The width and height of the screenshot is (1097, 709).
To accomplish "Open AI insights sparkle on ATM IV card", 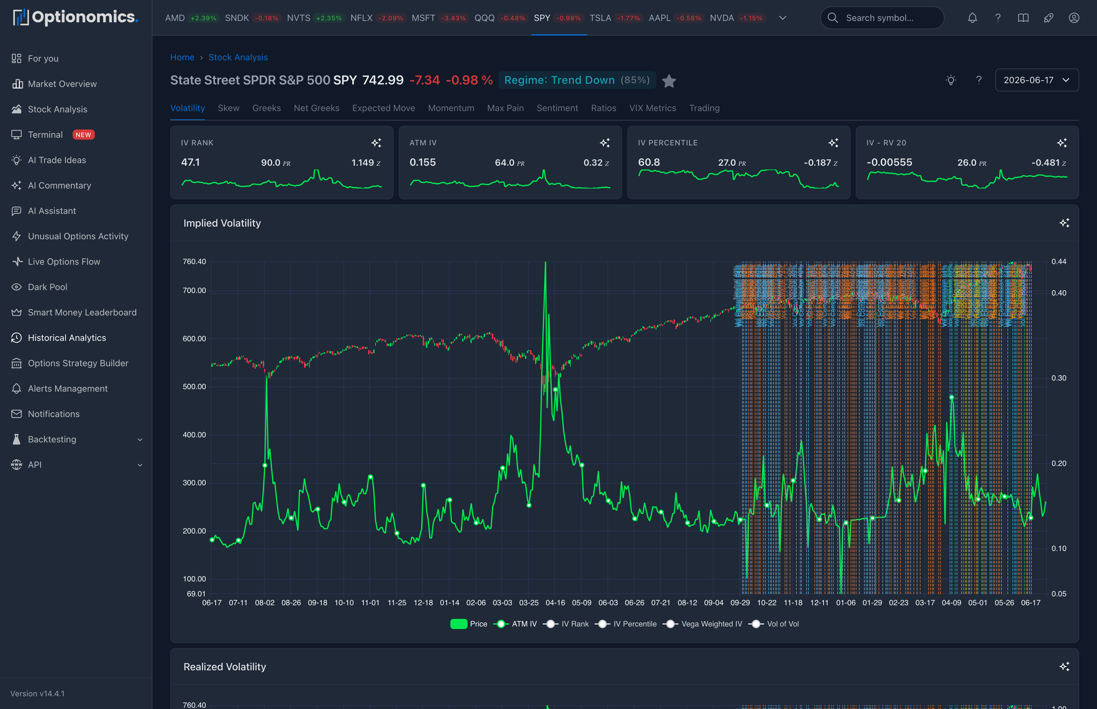I will 604,143.
